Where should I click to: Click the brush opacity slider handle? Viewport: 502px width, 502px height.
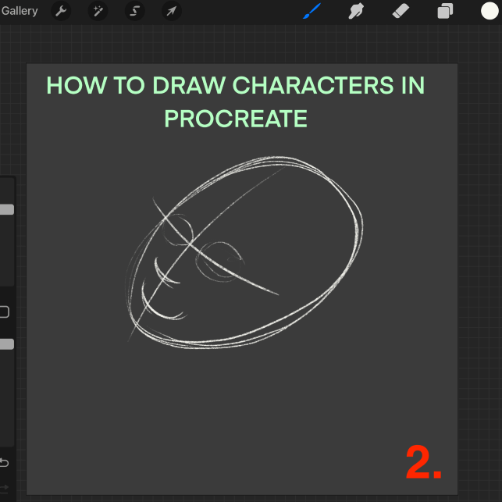[6, 344]
